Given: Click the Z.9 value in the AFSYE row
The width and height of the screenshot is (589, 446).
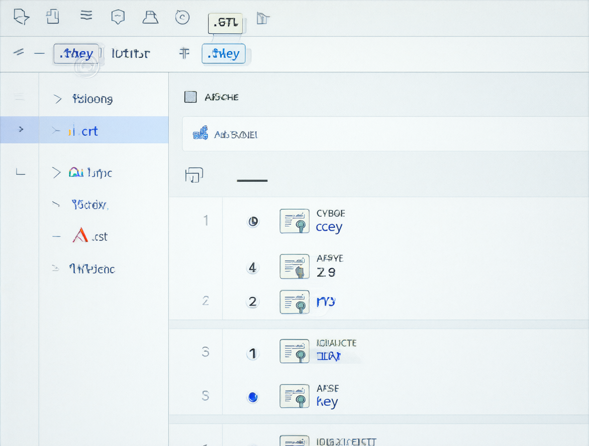Looking at the screenshot, I should tap(326, 272).
